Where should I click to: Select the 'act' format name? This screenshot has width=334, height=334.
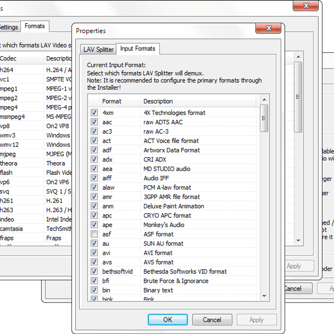[107, 141]
